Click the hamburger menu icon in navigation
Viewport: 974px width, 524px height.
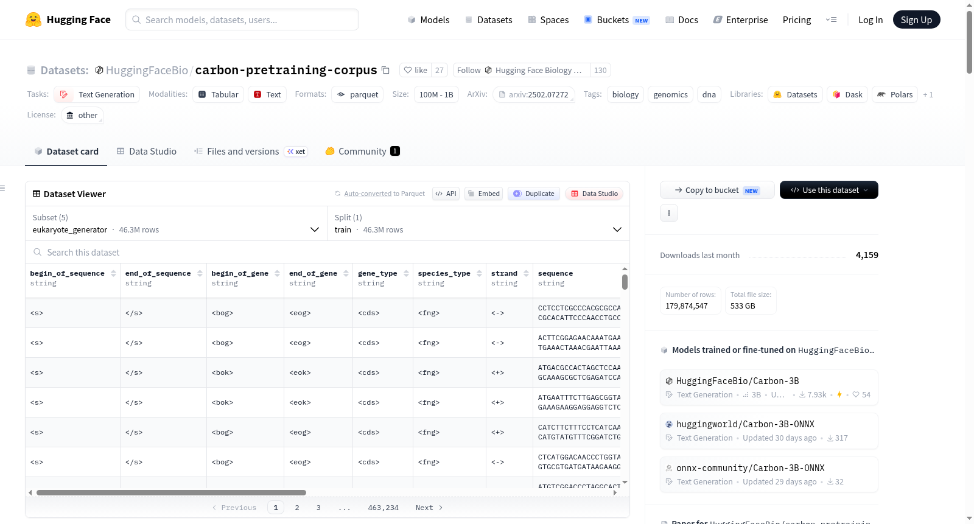831,19
